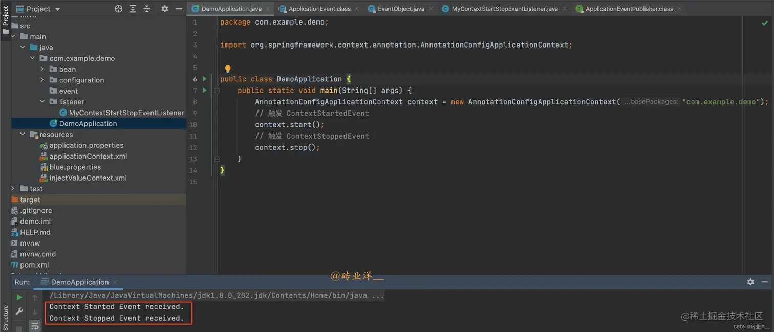Select applicationContext.xml file

[83, 156]
